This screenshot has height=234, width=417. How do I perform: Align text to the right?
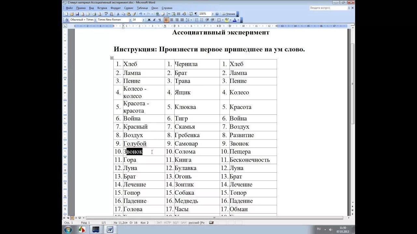(x=177, y=20)
